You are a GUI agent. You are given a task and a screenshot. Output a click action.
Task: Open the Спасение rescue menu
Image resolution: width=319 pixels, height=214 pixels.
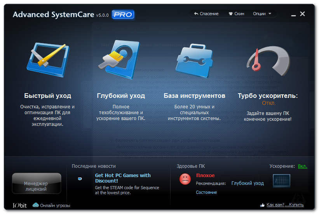206,14
